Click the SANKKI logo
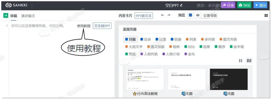Image resolution: width=271 pixels, height=99 pixels. [x=16, y=5]
